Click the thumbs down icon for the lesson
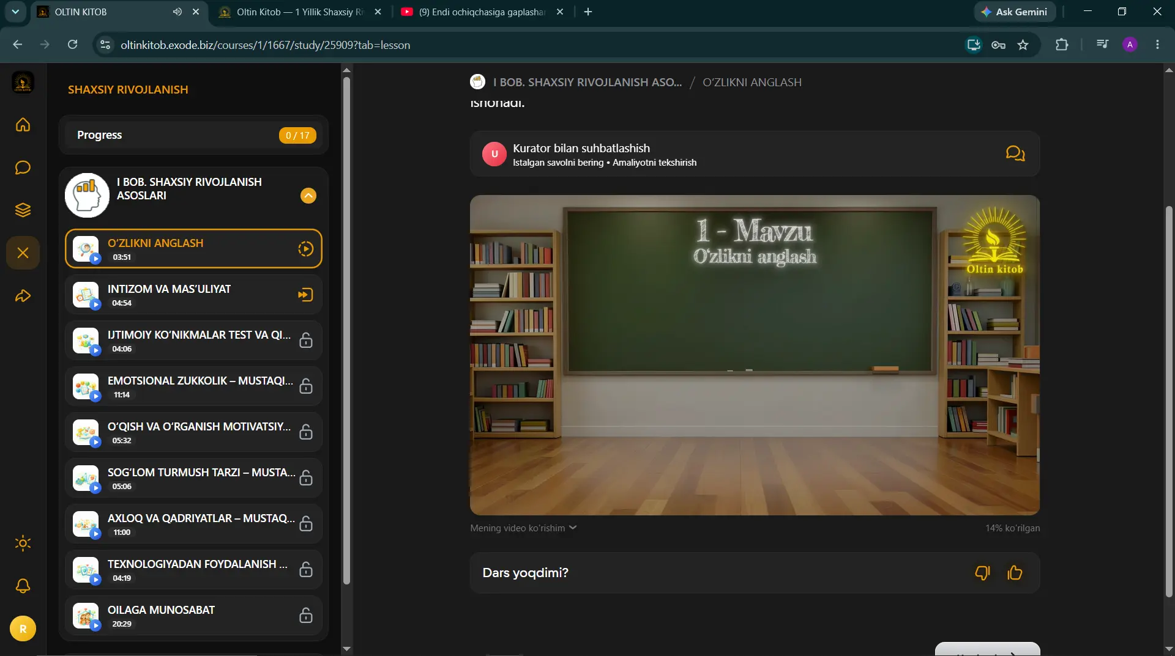Screen dimensions: 1175x656 (982, 573)
